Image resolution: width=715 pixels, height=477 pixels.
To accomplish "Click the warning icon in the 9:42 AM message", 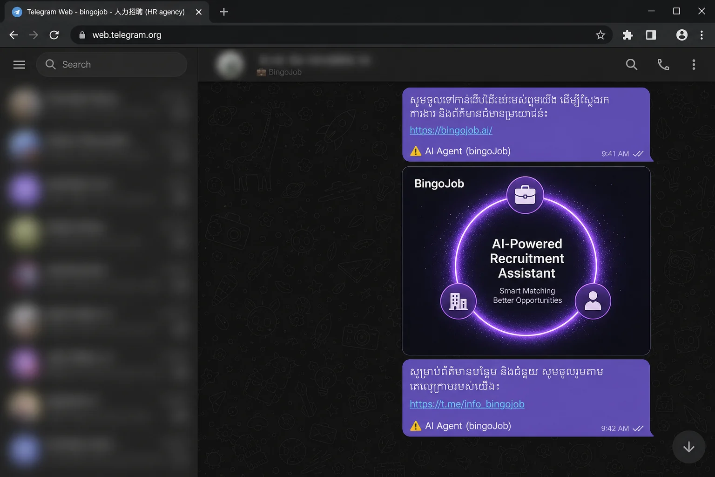I will pos(416,426).
